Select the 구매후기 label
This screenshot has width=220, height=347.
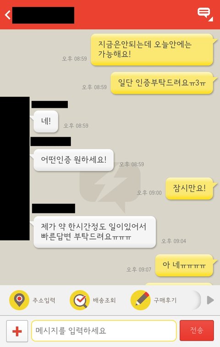click(165, 300)
